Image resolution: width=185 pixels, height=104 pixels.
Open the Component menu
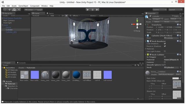(35, 6)
